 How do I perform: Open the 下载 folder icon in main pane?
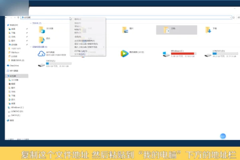coord(208,30)
